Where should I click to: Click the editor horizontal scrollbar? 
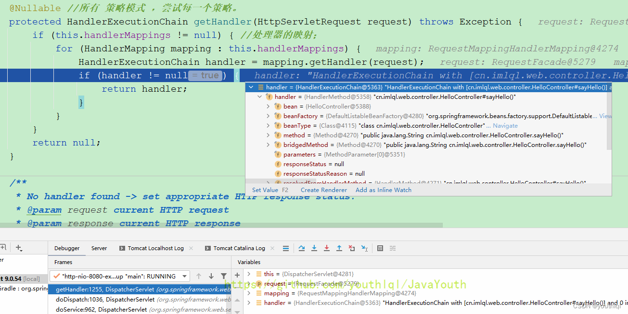221,225
